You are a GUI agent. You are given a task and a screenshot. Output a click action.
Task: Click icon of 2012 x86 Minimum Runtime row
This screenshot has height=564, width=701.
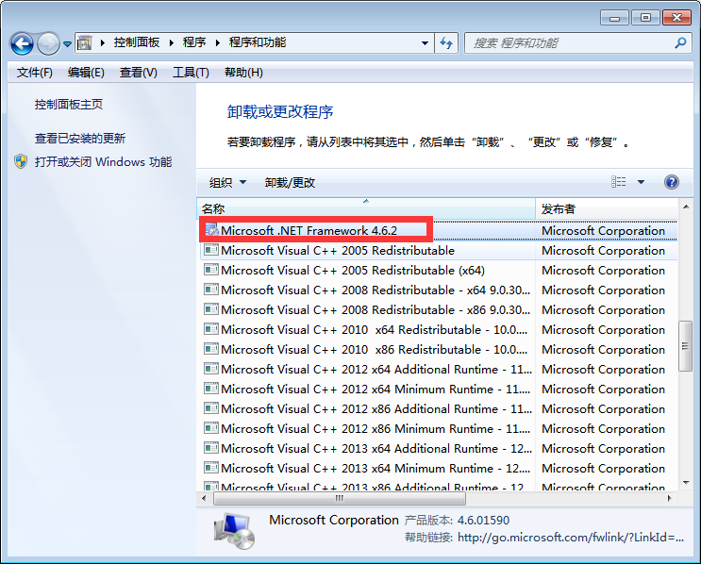tap(211, 427)
